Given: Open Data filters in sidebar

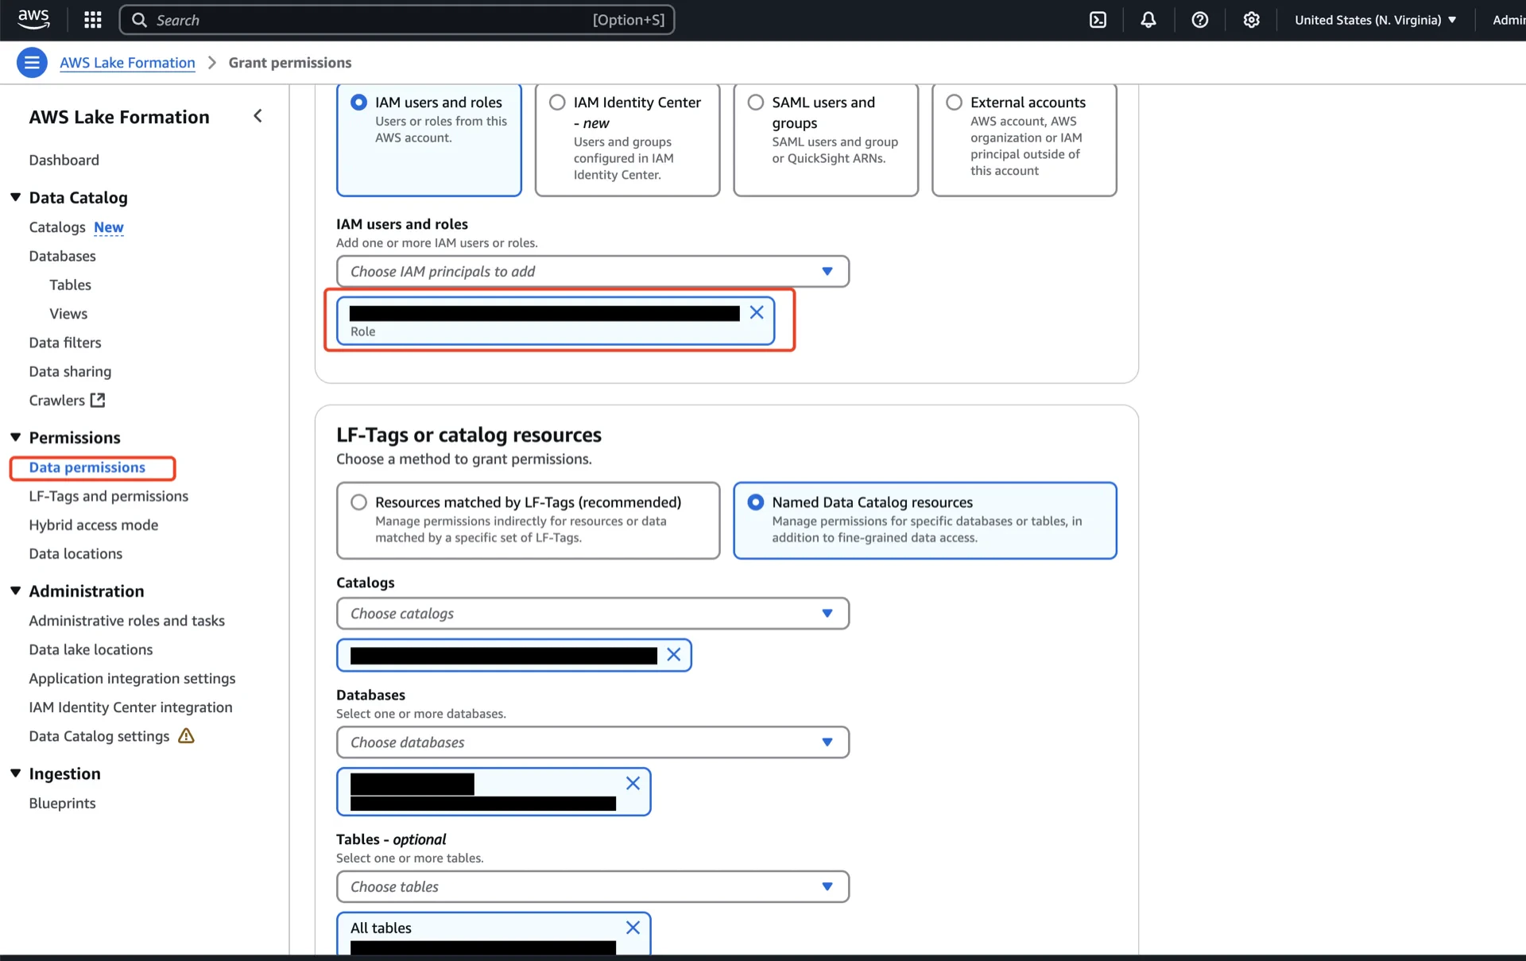Looking at the screenshot, I should tap(65, 343).
